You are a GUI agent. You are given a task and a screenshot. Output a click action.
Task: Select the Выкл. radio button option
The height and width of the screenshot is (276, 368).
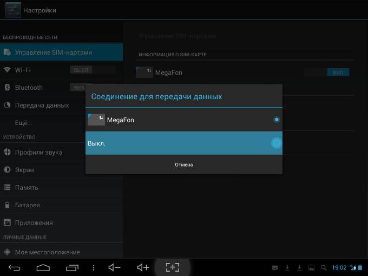pos(276,143)
